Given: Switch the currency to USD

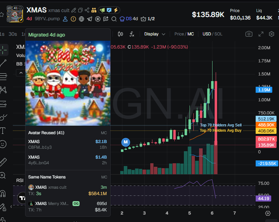Looking at the screenshot, I should (x=207, y=34).
